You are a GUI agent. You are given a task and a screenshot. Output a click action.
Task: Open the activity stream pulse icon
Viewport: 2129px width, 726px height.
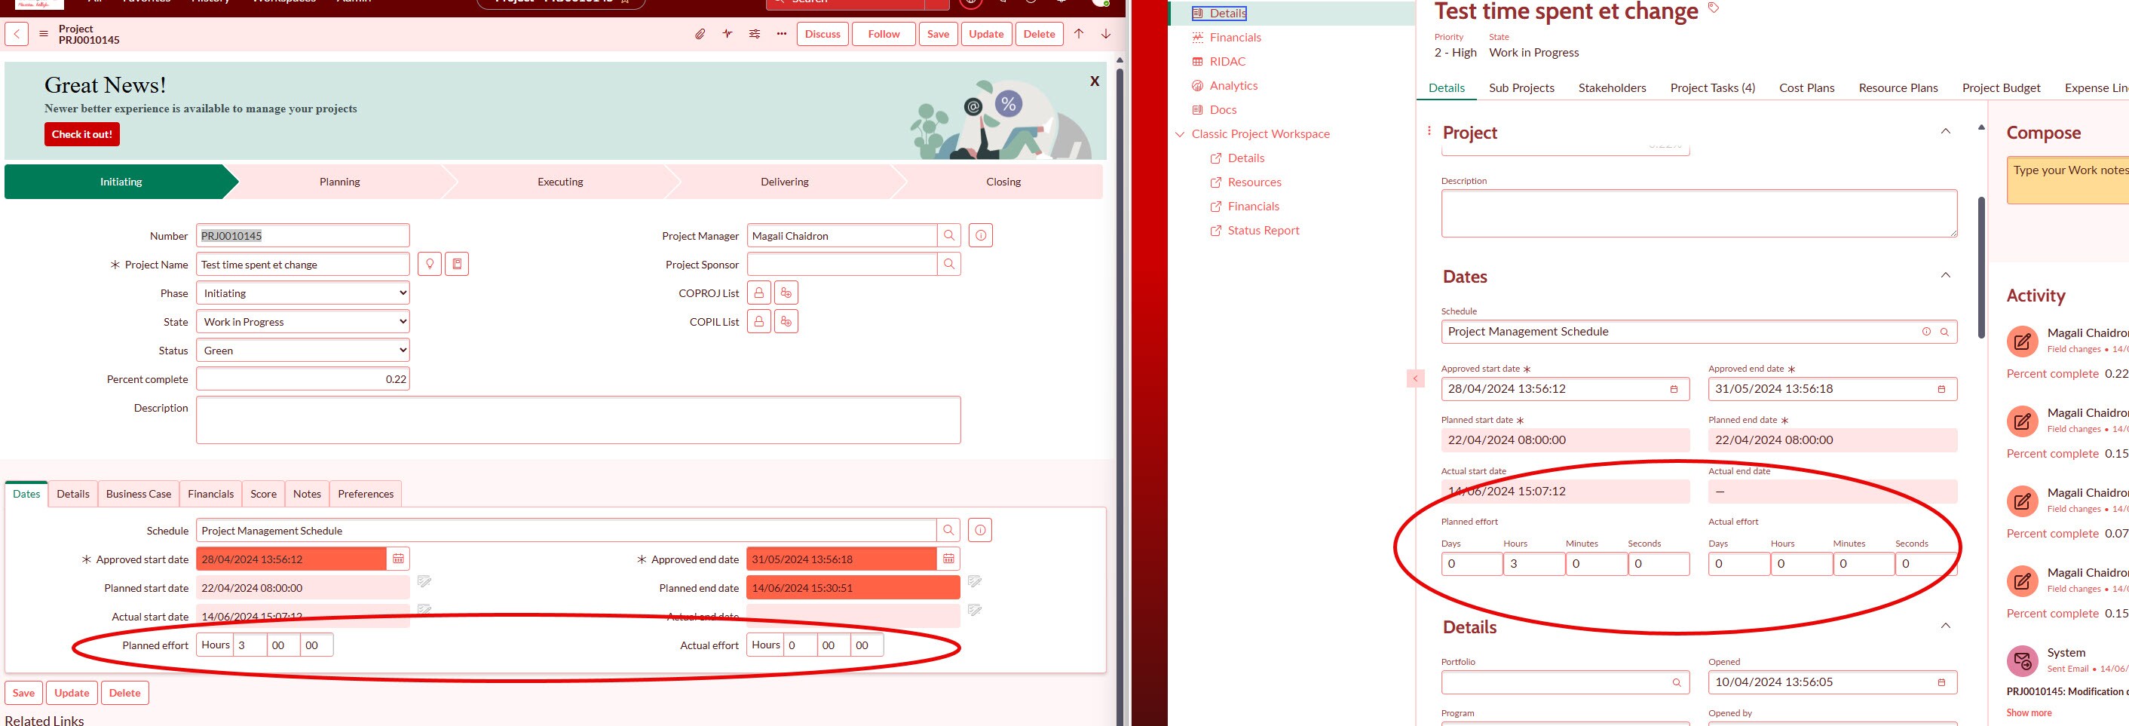[727, 34]
